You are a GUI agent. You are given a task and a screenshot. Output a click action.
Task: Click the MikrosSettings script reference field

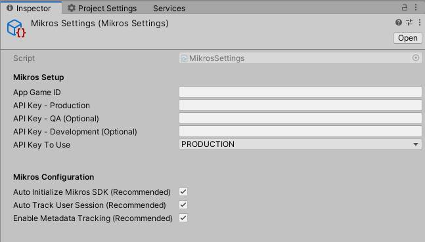pos(300,58)
